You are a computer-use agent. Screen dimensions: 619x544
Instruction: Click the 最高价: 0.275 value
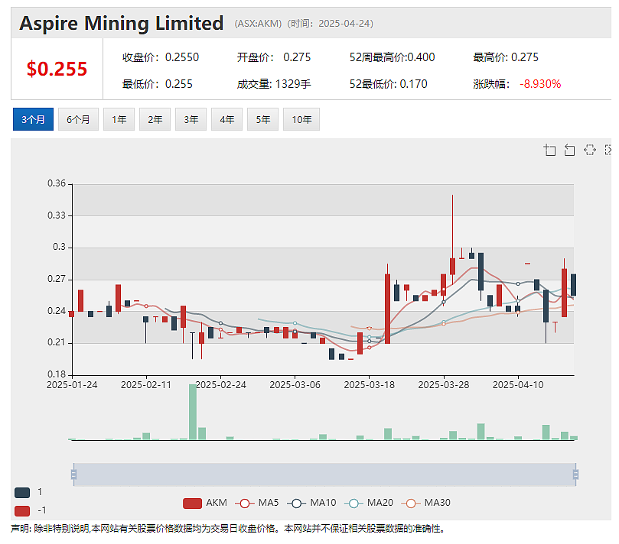click(506, 57)
